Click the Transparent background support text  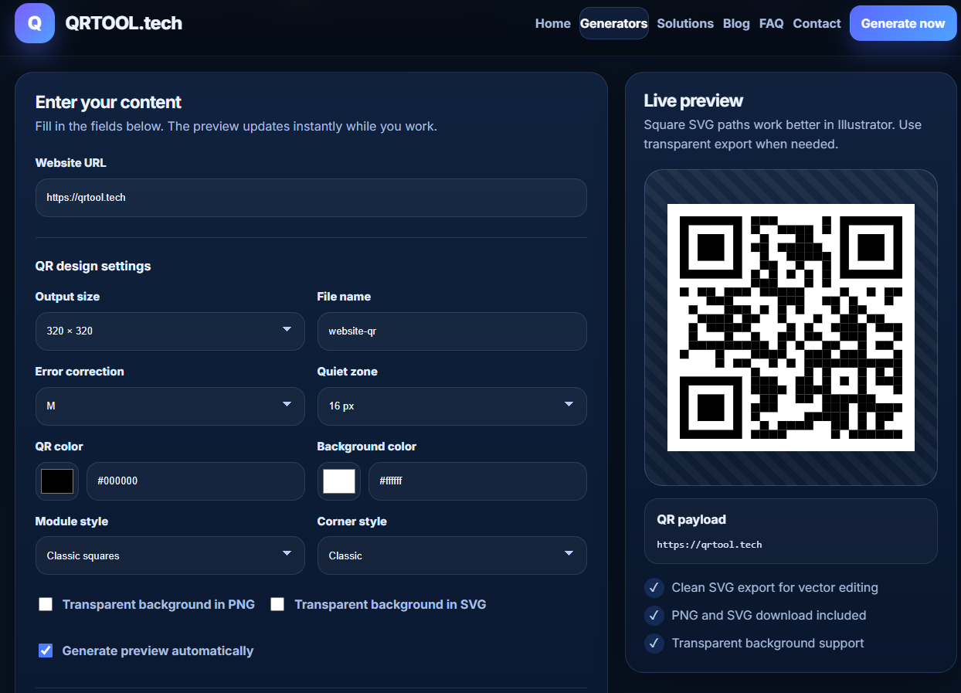[768, 644]
